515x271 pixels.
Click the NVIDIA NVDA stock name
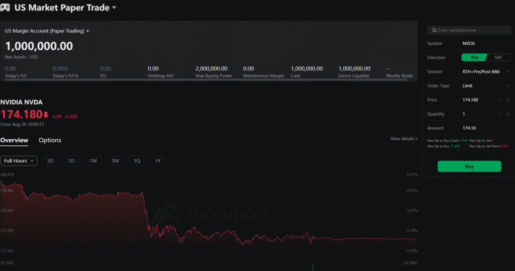pyautogui.click(x=21, y=102)
